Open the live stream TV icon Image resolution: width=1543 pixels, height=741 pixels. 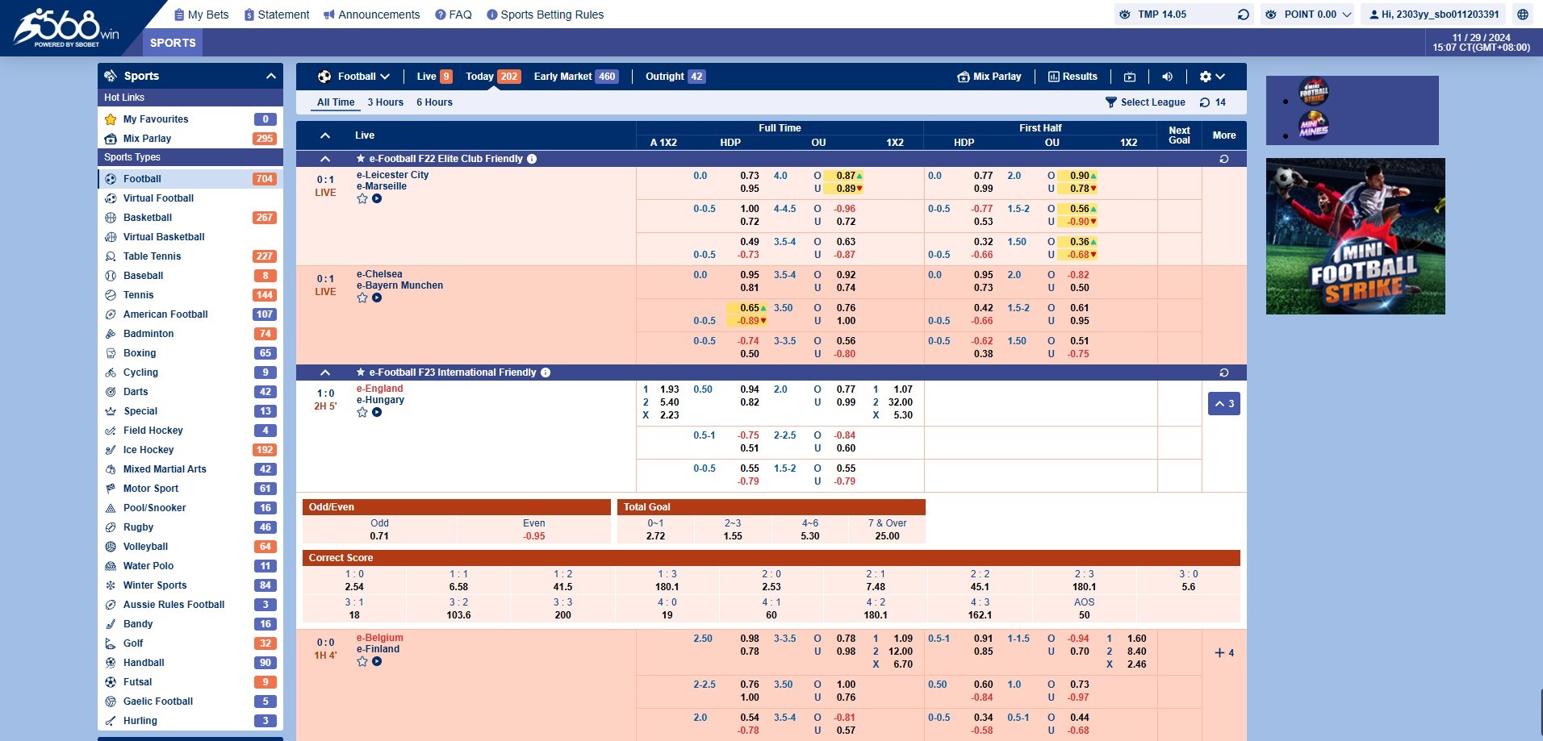click(x=1130, y=77)
